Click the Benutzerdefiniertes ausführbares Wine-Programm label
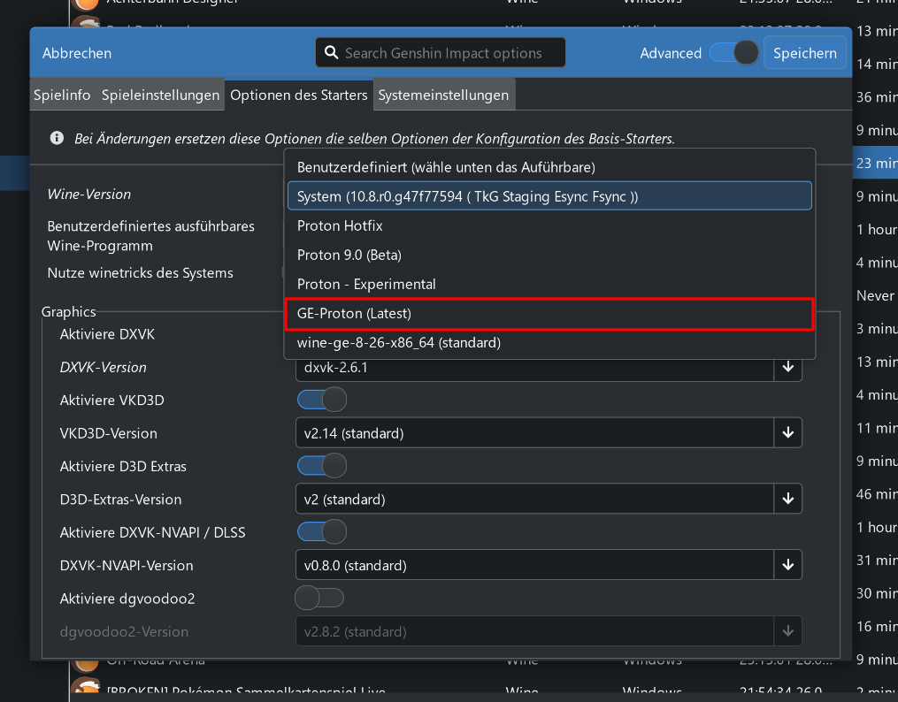 click(x=151, y=236)
